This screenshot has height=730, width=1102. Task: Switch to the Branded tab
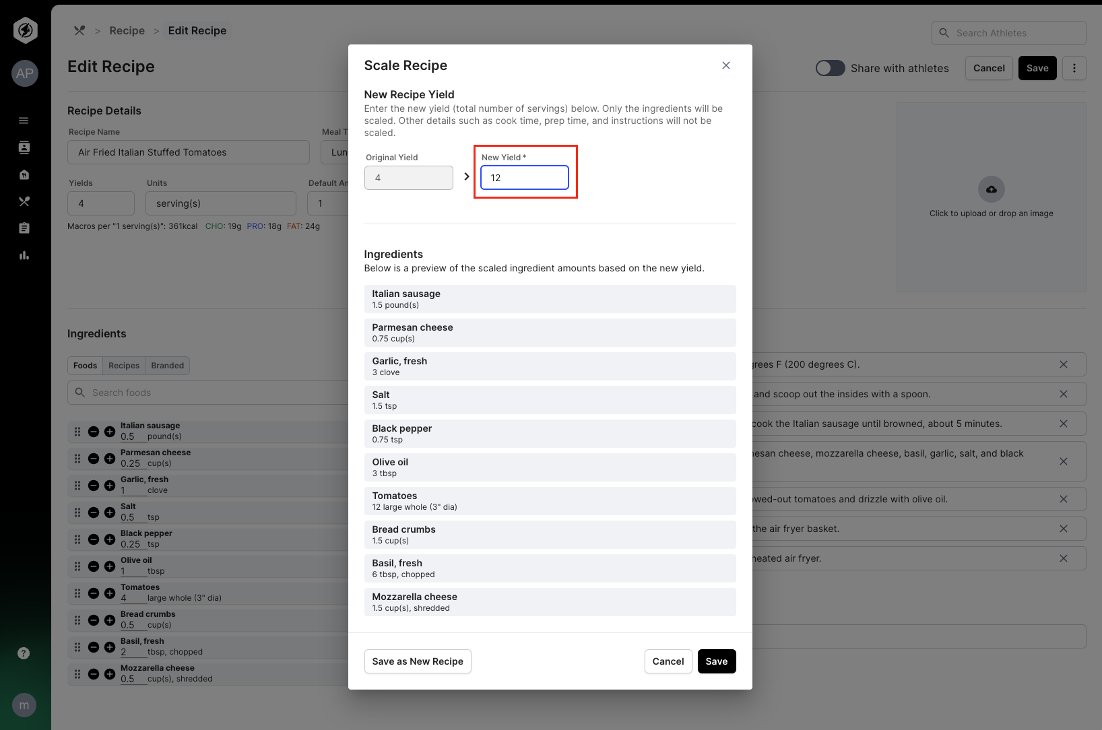coord(168,366)
